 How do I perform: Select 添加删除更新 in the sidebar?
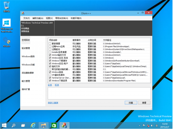pyautogui.click(x=28, y=73)
